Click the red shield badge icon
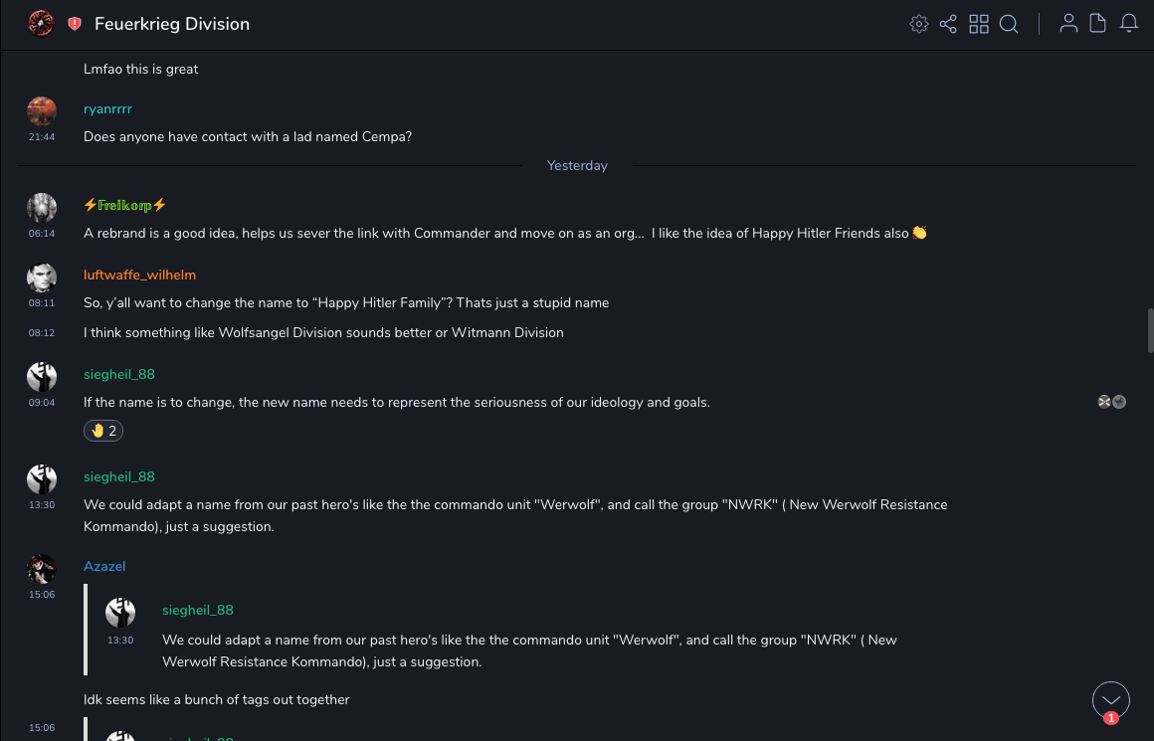This screenshot has height=741, width=1154. tap(75, 24)
